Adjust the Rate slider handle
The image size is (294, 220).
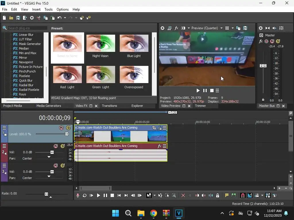pyautogui.click(x=46, y=194)
